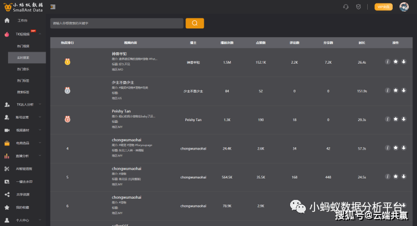Expand the 电商选品 menu chevron
The height and width of the screenshot is (226, 417).
pyautogui.click(x=40, y=143)
